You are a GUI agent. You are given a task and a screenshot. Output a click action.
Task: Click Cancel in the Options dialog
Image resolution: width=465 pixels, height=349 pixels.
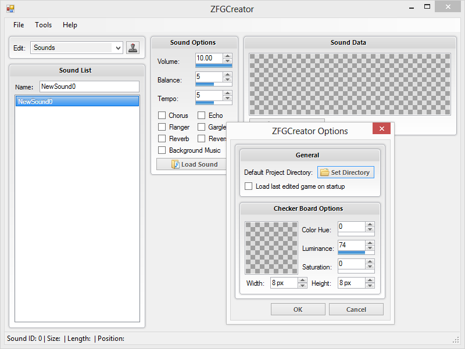point(356,310)
